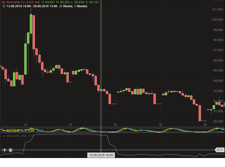This screenshot has width=225, height=167.
Task: Click the 20 date label on time axis
Action: (205, 125)
